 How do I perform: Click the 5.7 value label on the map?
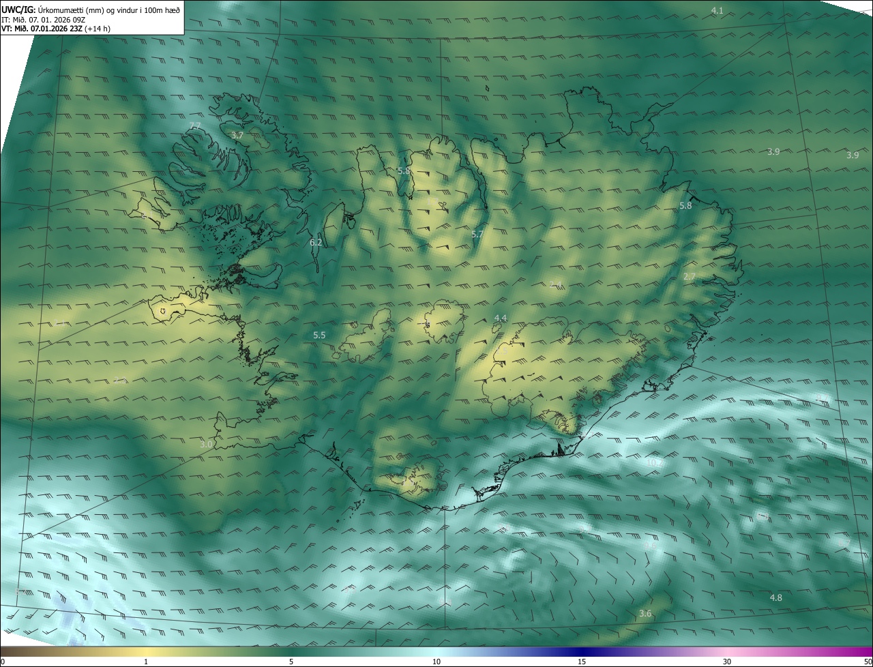coord(477,234)
